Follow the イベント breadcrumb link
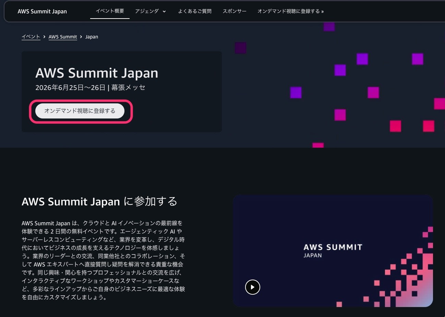445x317 pixels. [x=31, y=37]
